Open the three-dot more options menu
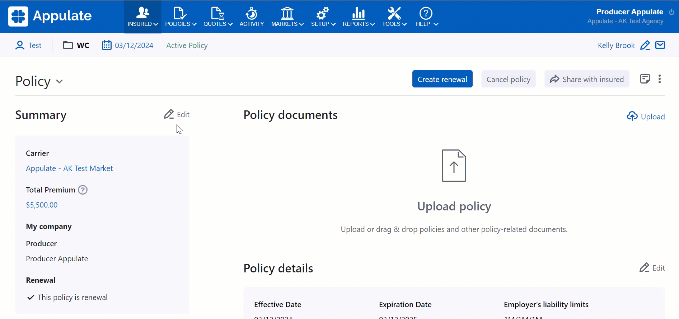Viewport: 679px width, 319px height. 660,79
